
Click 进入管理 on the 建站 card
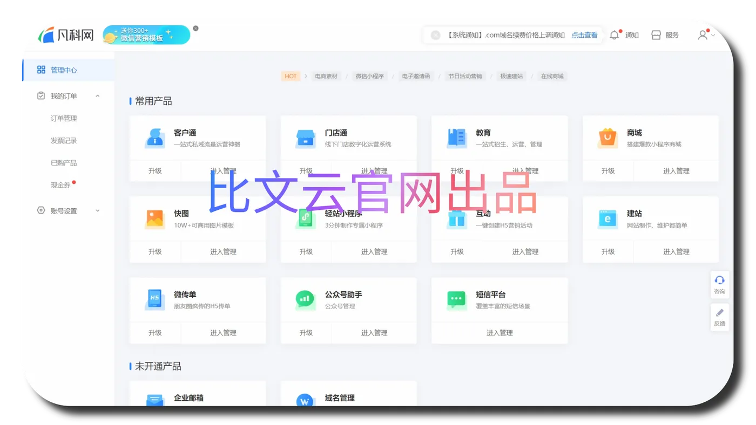pyautogui.click(x=676, y=251)
